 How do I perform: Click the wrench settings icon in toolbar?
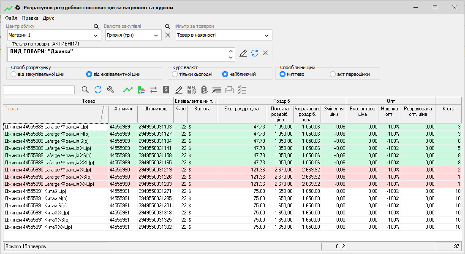pos(111,90)
